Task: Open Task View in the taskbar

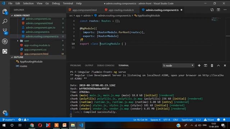Action: (20, 125)
